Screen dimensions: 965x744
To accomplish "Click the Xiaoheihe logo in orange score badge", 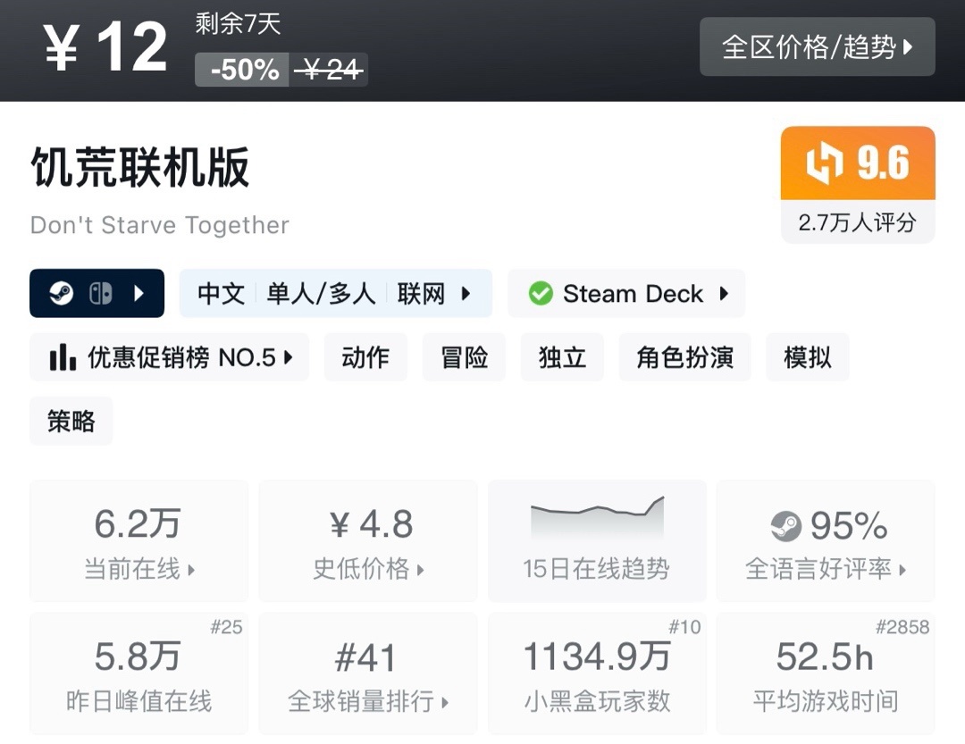I will tap(824, 164).
